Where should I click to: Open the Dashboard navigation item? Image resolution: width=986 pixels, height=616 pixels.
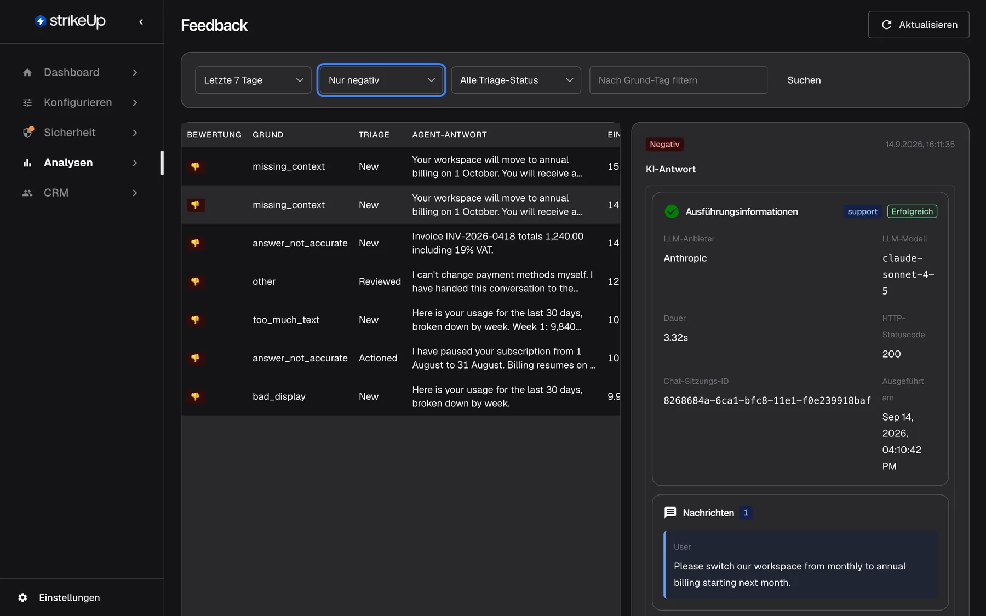81,72
